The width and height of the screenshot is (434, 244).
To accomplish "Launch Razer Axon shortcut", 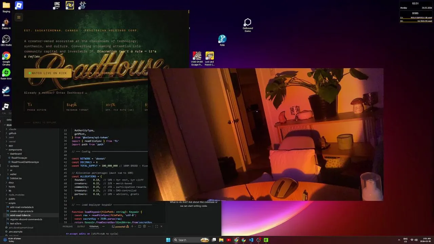I will click(6, 74).
